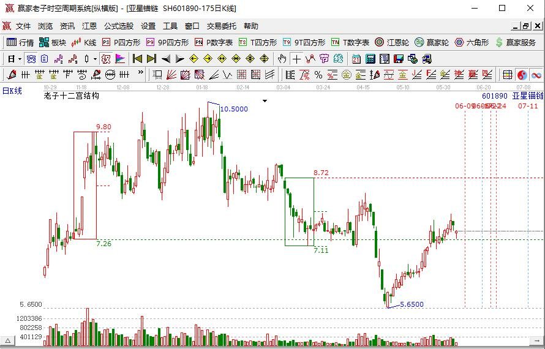The height and width of the screenshot is (349, 545).
Task: Click the yellow diamond horizontal-expand icon
Action: [x=222, y=59]
